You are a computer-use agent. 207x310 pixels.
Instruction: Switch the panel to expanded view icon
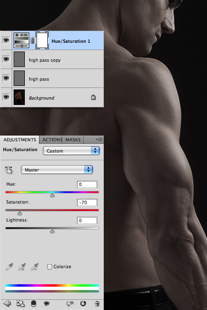coord(20,304)
